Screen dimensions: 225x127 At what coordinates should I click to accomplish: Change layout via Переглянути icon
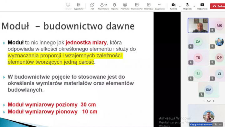tap(137, 6)
